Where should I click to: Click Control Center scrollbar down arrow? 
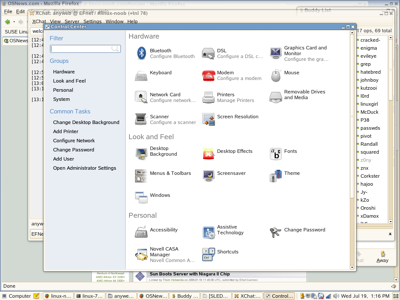click(x=352, y=267)
